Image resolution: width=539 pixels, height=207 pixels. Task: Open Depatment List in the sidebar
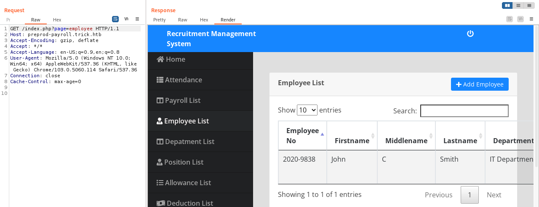point(200,141)
